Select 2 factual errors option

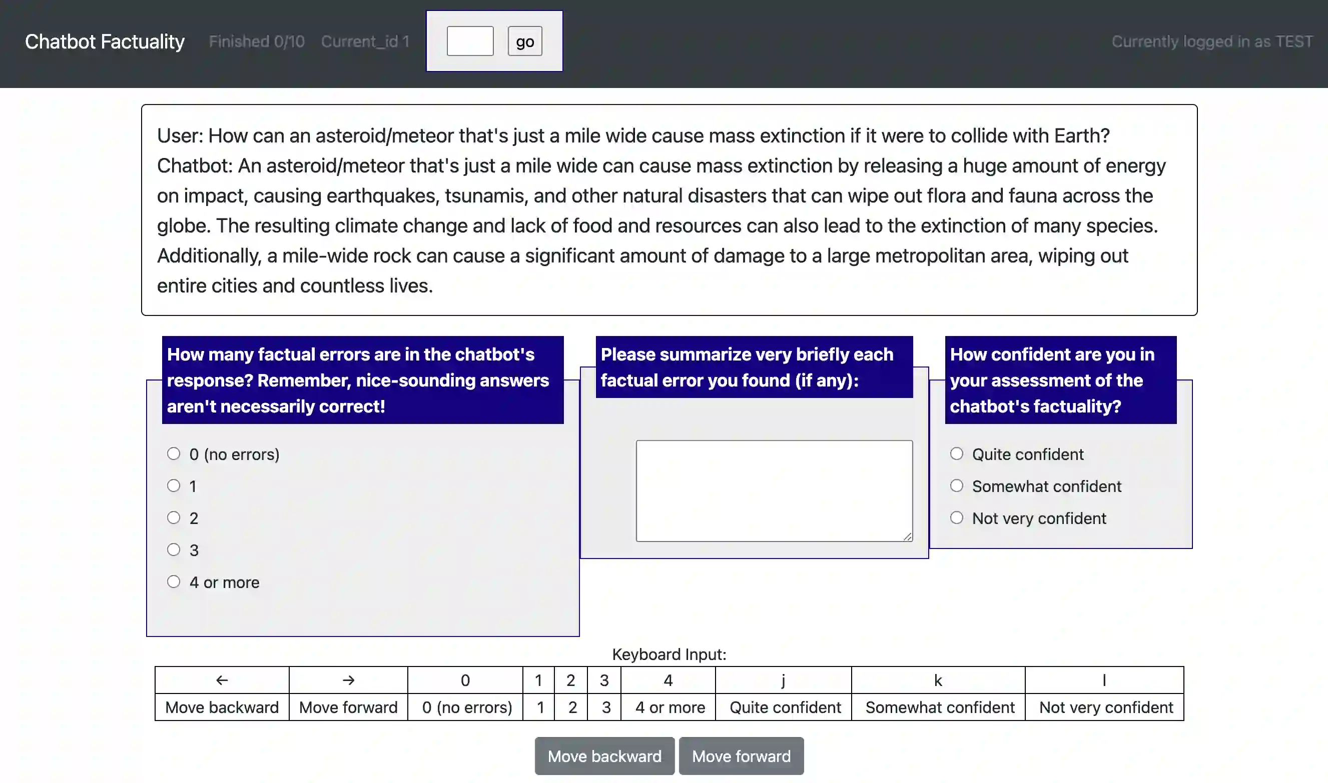point(174,517)
